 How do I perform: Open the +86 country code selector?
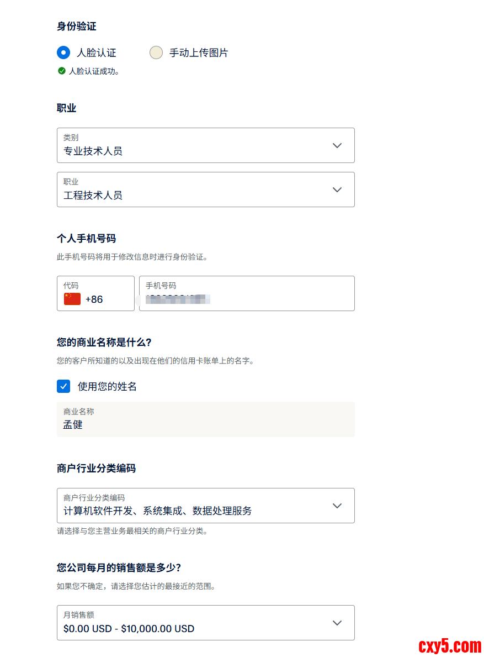point(95,299)
